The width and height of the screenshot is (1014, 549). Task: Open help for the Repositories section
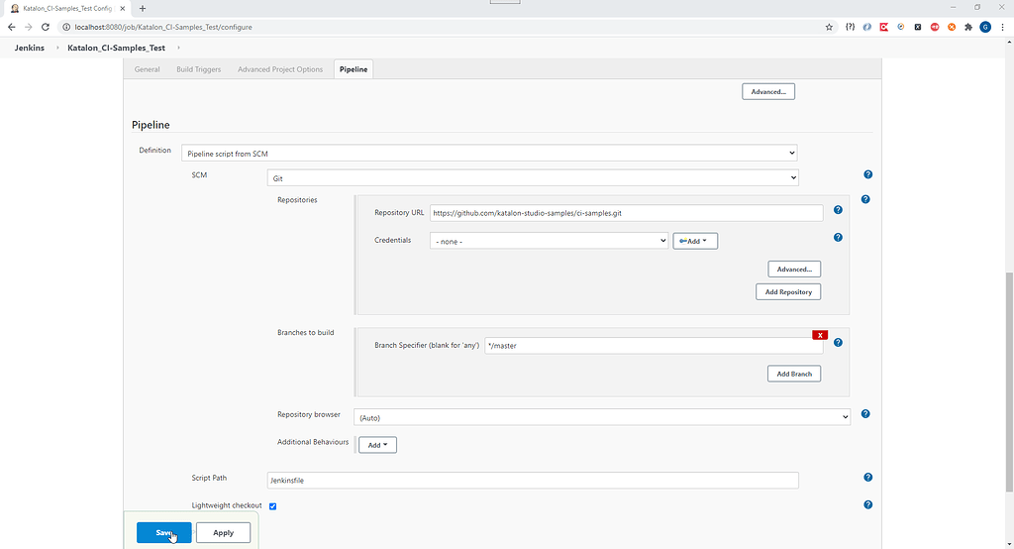pyautogui.click(x=865, y=199)
